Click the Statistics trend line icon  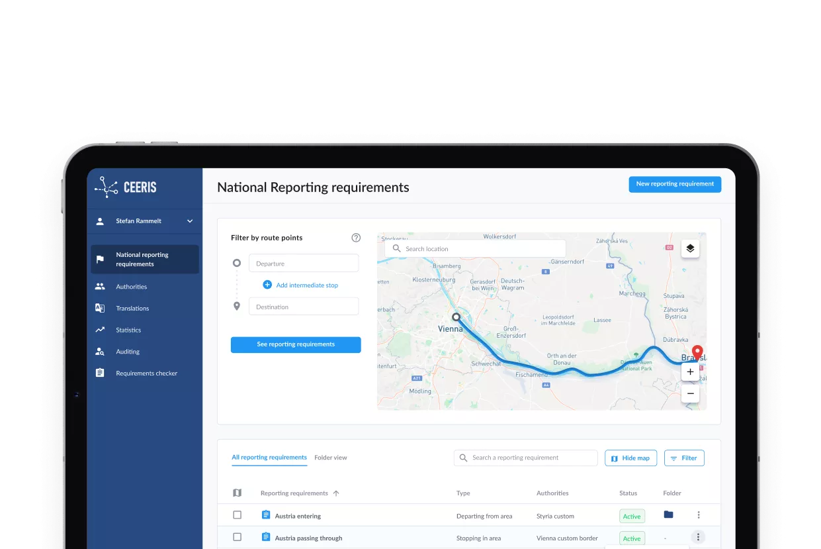pos(100,330)
